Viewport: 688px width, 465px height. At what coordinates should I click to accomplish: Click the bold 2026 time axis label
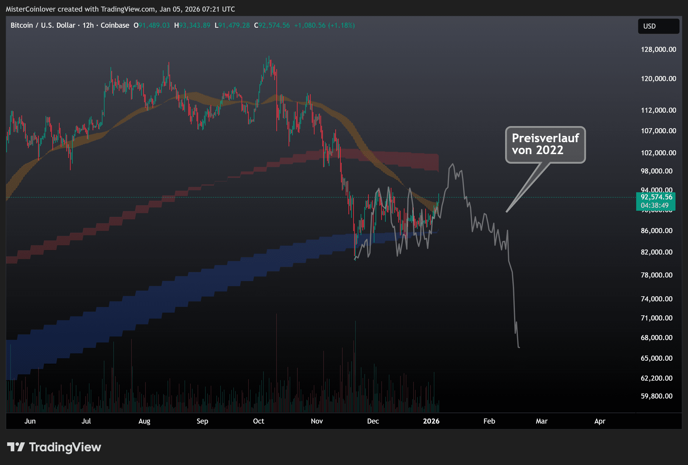pyautogui.click(x=431, y=421)
